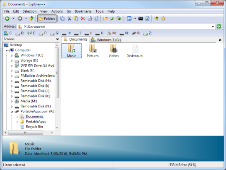Open the command prompt icon
The image size is (226, 170).
coord(141,18)
